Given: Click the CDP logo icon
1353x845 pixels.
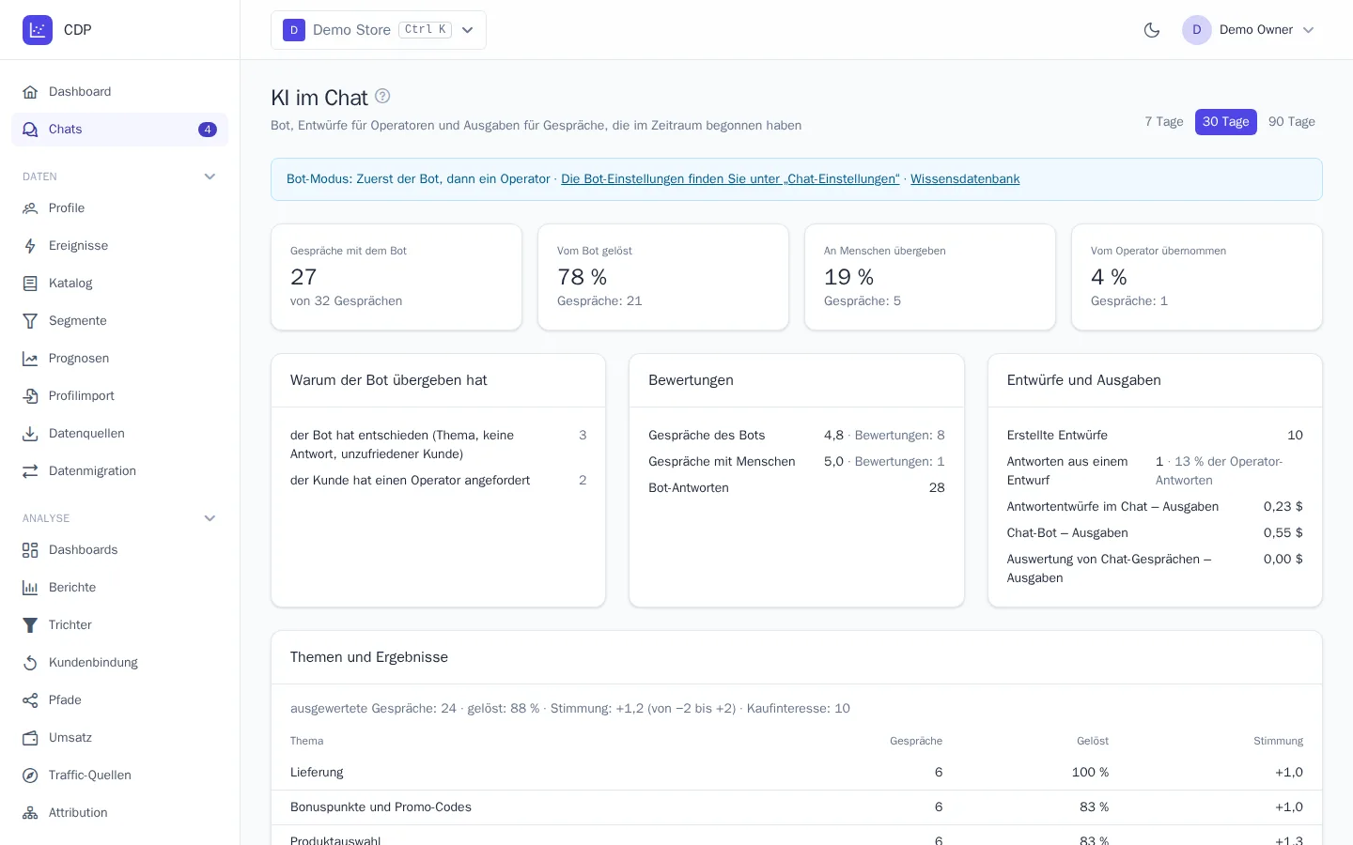Looking at the screenshot, I should 38,30.
